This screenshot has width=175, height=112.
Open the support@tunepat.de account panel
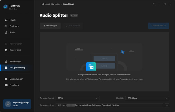click(17, 104)
